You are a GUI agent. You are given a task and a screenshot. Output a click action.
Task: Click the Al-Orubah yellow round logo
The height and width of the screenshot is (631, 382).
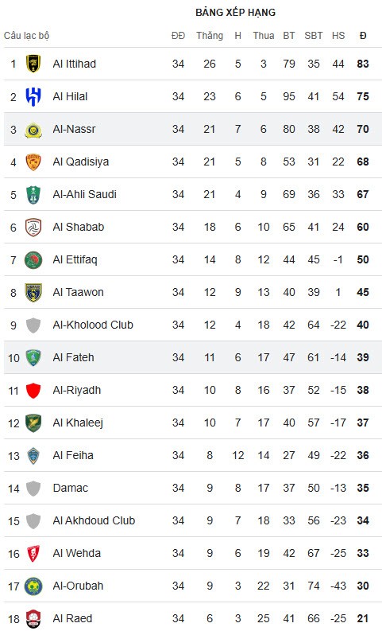point(33,586)
